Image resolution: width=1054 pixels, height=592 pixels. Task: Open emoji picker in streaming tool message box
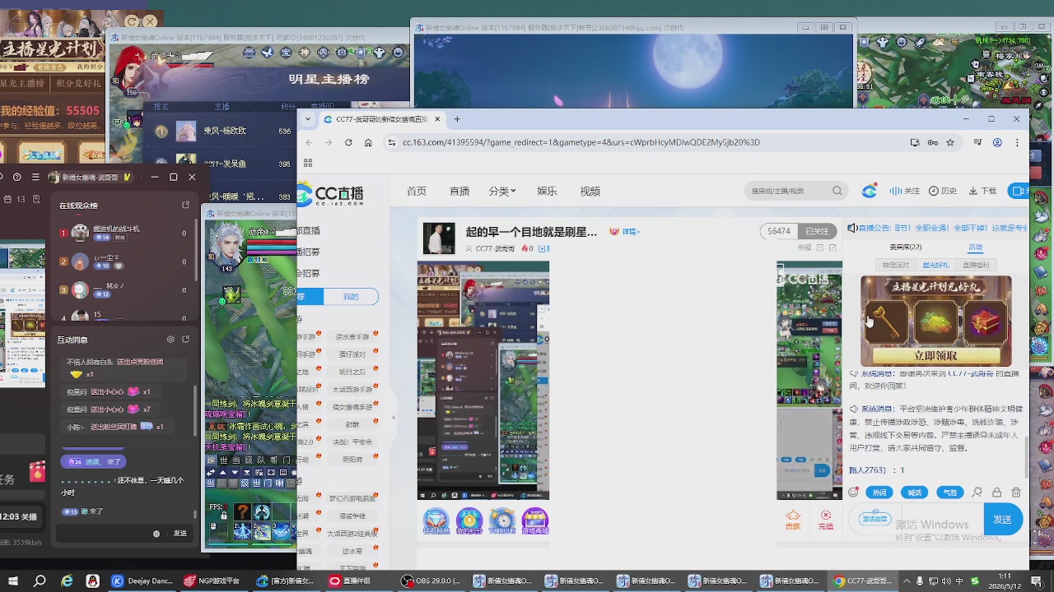(156, 534)
